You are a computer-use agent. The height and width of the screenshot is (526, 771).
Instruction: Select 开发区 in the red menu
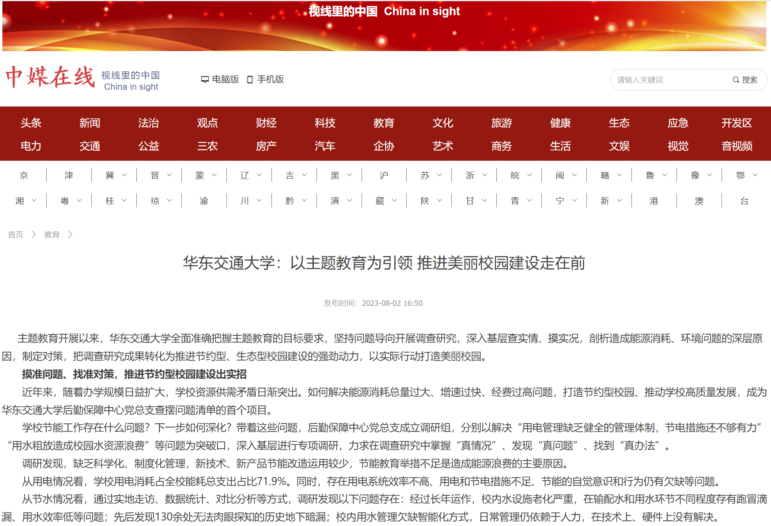click(x=736, y=123)
